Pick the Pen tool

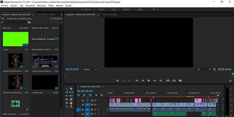[71, 99]
